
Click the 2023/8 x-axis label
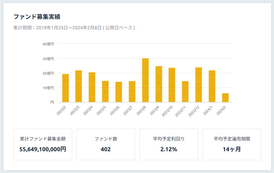click(x=141, y=111)
